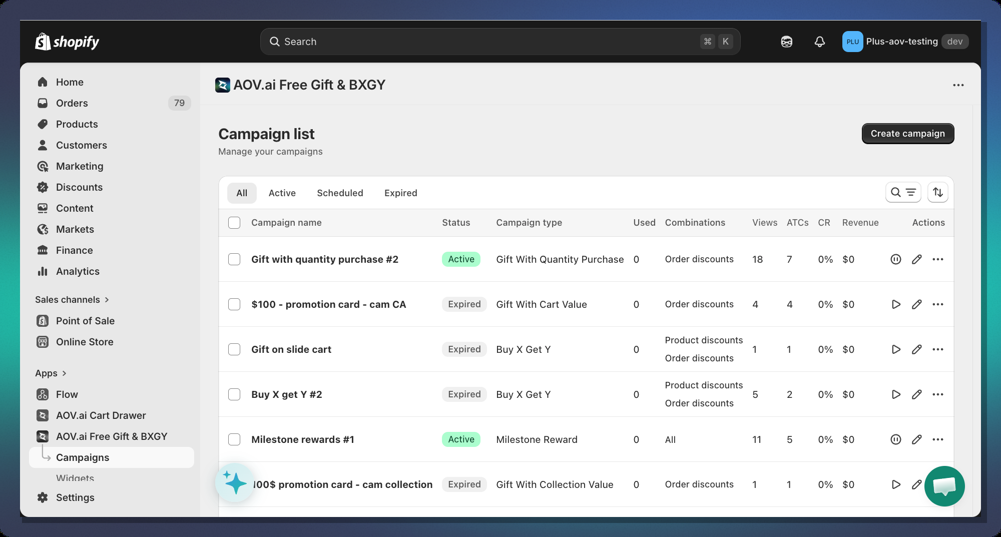Screen dimensions: 1001x537
Task: Open Discounts in the sidebar
Action: point(79,187)
